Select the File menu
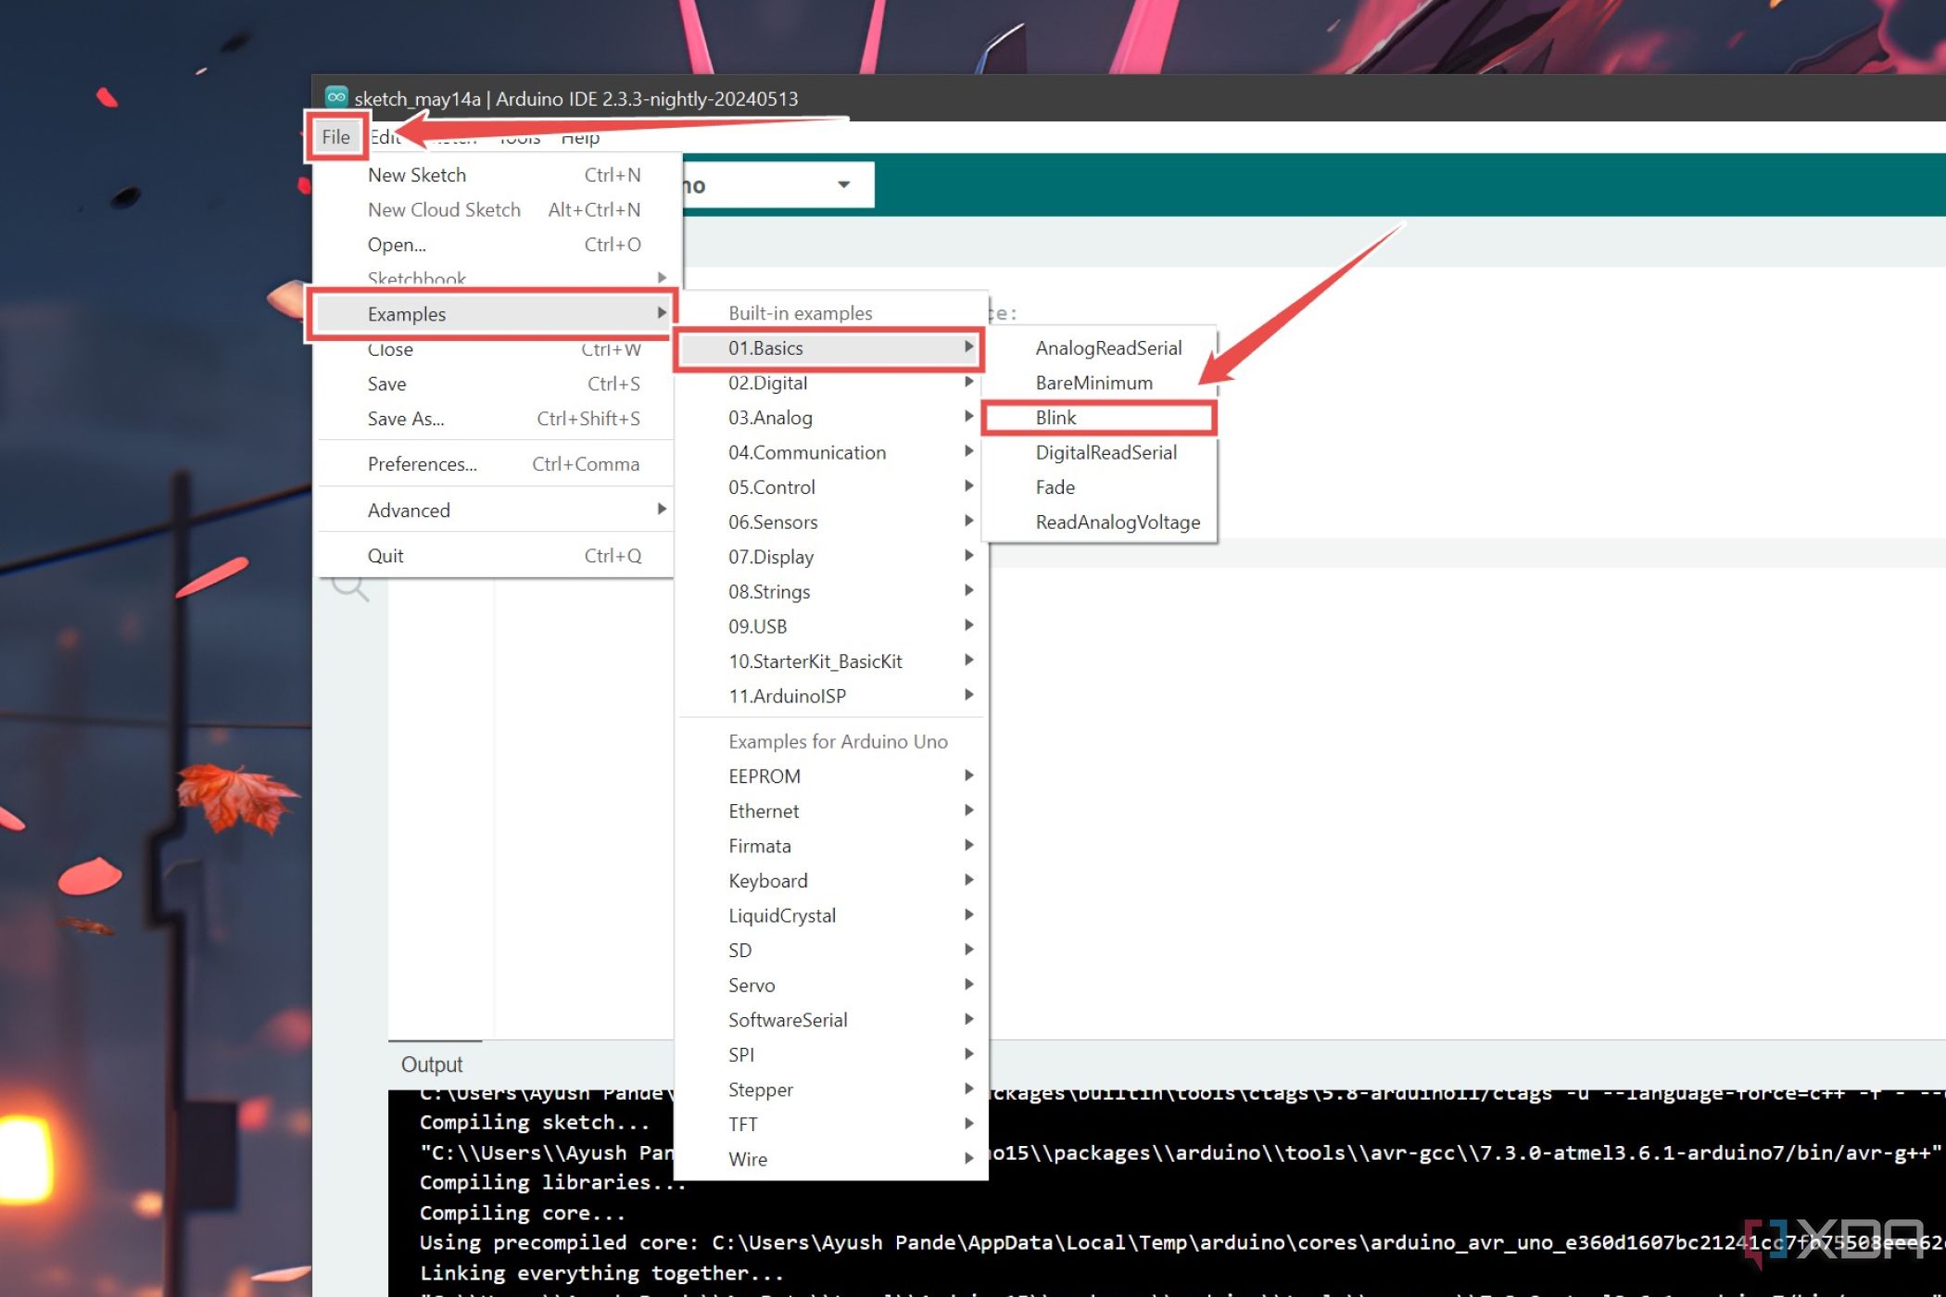The width and height of the screenshot is (1946, 1297). pyautogui.click(x=335, y=134)
